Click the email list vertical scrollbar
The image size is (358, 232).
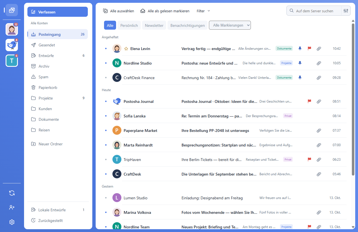[x=353, y=99]
